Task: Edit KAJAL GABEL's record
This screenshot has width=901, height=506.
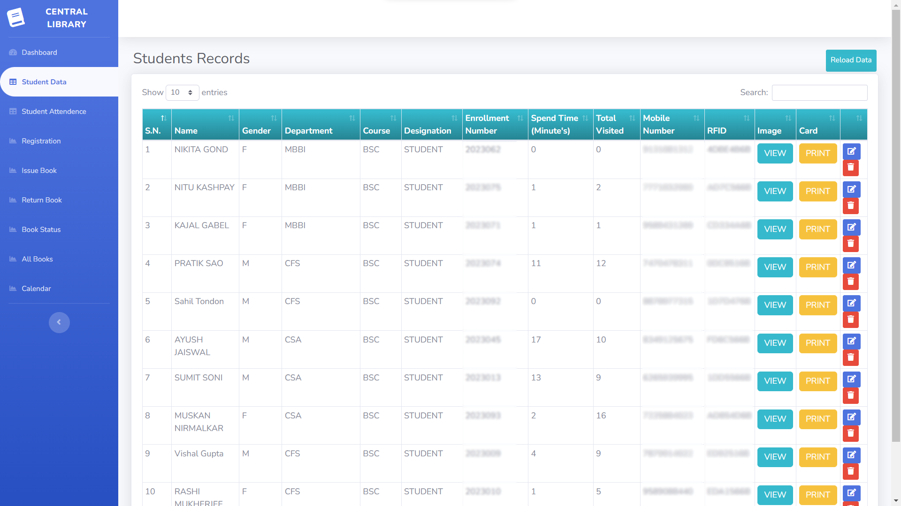Action: 851,228
